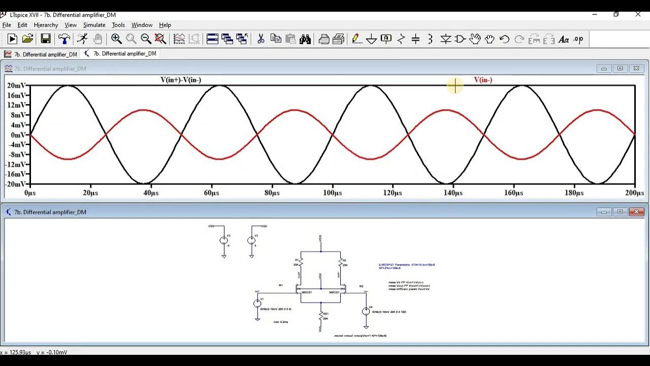Switch to the schematic tab 7b. Differential amplifier_DM

[120, 53]
